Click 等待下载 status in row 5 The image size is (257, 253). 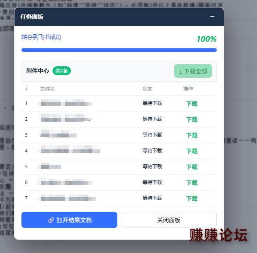pyautogui.click(x=152, y=166)
